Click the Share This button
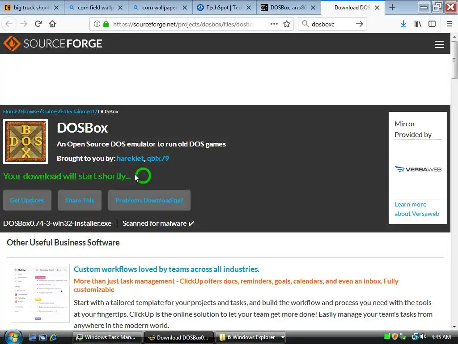The width and height of the screenshot is (458, 344). [80, 200]
